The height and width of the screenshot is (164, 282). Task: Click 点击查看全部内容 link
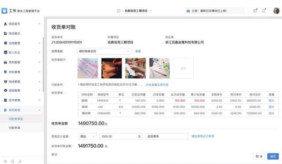157,85
